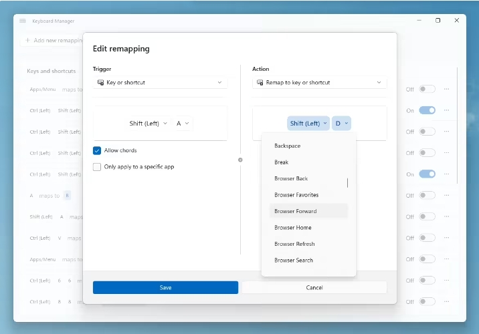Select Browser Forward from the key list
The width and height of the screenshot is (479, 334).
point(296,211)
